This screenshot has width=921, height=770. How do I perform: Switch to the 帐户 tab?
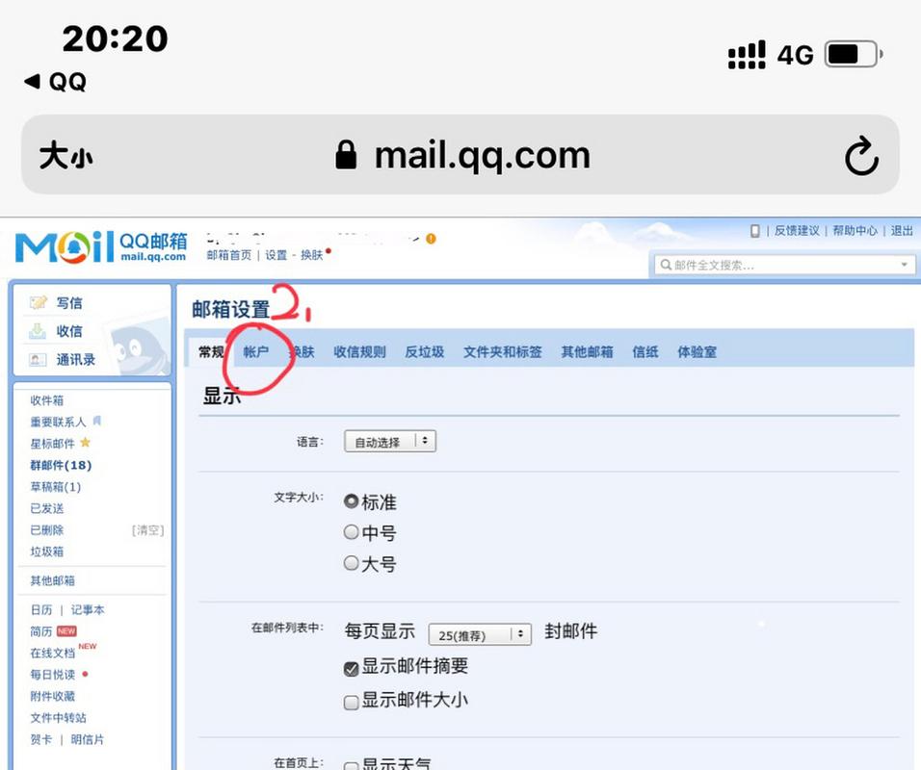256,352
